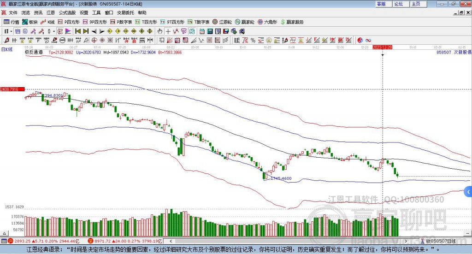The width and height of the screenshot is (472, 254).
Task: Go to 主页 homepage link
Action: tap(416, 4)
